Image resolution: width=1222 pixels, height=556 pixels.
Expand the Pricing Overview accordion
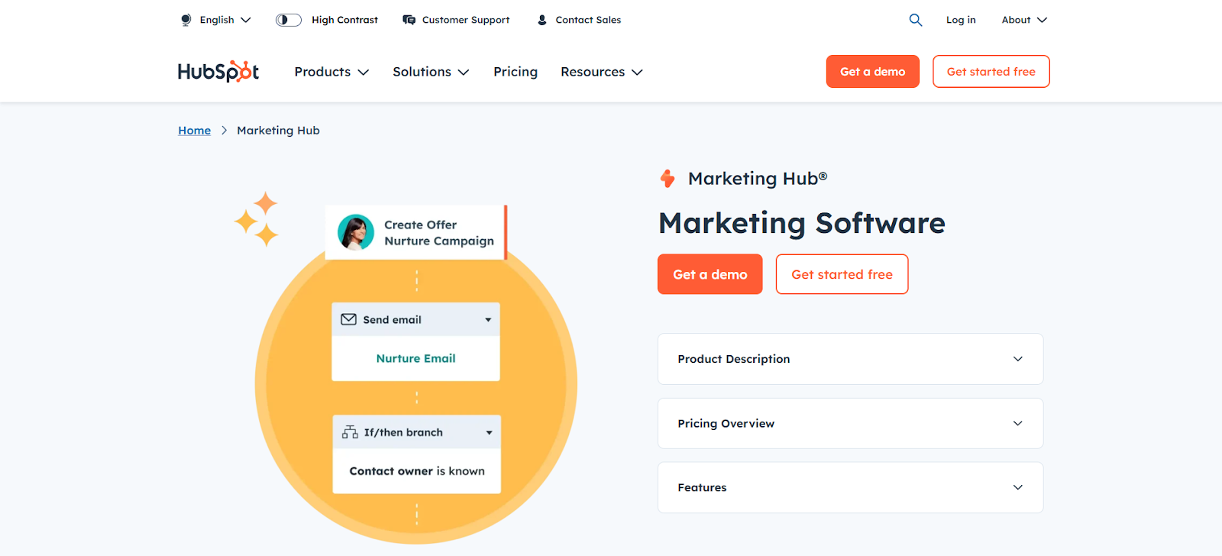pyautogui.click(x=850, y=423)
